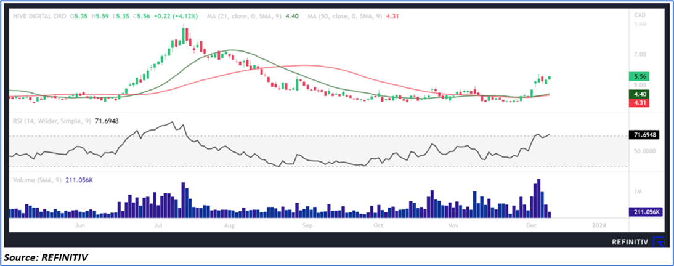Click the red 4.31 moving average tag
Viewport: 674px width, 266px height.
639,103
